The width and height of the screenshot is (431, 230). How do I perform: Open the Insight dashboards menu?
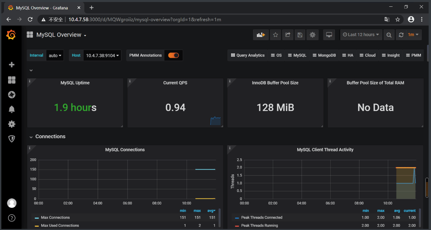click(390, 55)
